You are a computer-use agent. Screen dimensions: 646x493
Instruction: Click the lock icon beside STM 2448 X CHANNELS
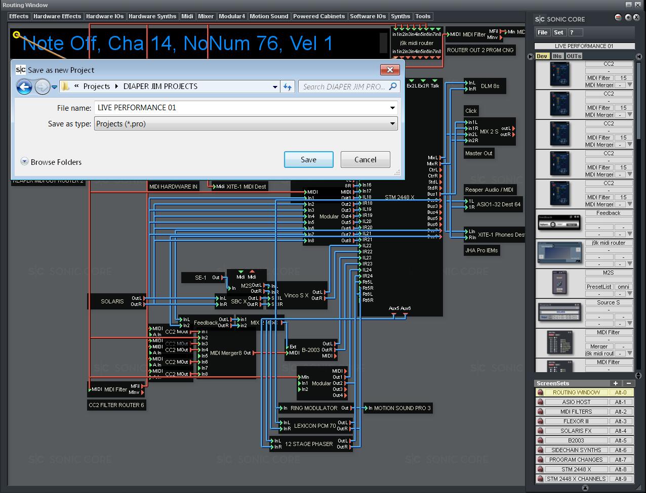click(540, 479)
